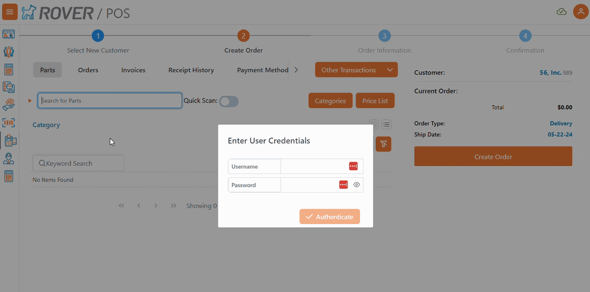Open the support agent icon in sidebar
590x292 pixels.
[8, 158]
